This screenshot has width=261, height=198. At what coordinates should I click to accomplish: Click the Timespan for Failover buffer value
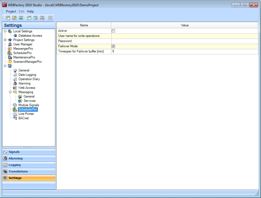coord(184,51)
